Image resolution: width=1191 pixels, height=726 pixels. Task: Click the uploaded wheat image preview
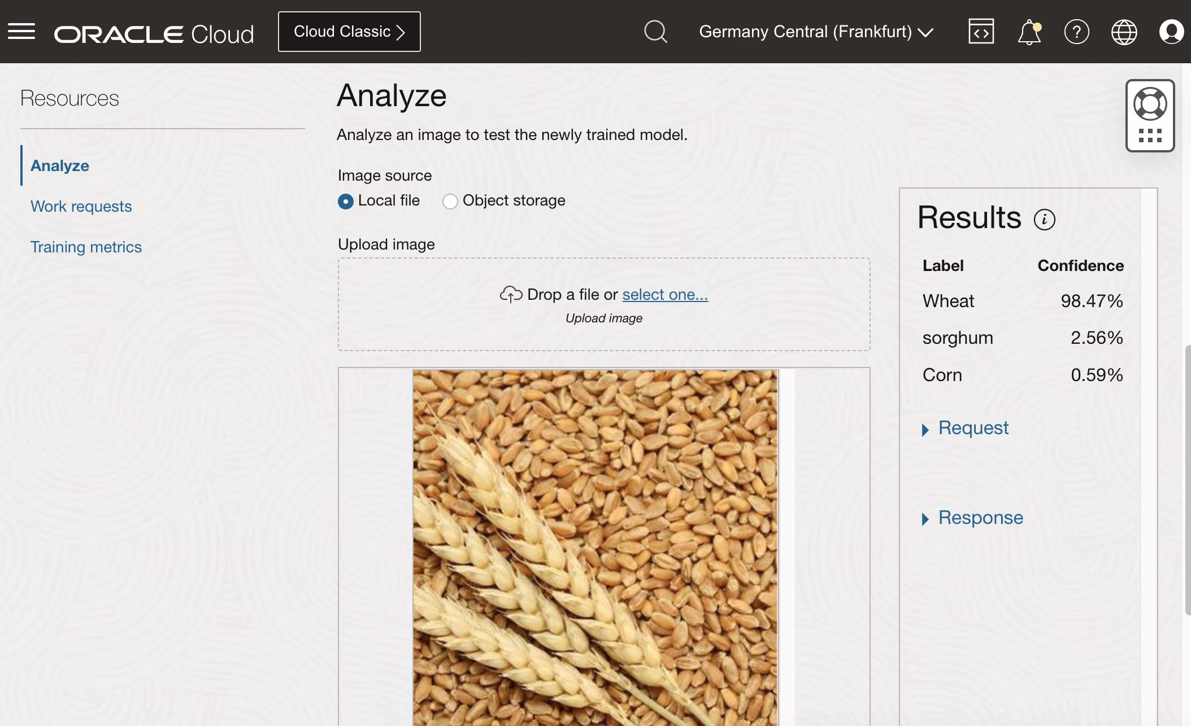(595, 548)
